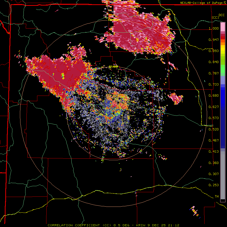
Task: Pick the bright green color bar segment
Action: coord(223,69)
